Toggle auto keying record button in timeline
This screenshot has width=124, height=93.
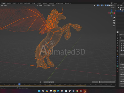pos(41,82)
